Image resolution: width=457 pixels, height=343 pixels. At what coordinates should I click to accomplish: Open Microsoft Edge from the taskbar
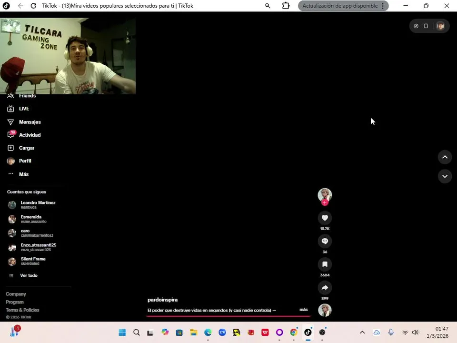pos(208,332)
